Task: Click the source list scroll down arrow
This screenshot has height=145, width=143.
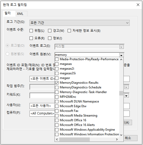Action: 121,135
